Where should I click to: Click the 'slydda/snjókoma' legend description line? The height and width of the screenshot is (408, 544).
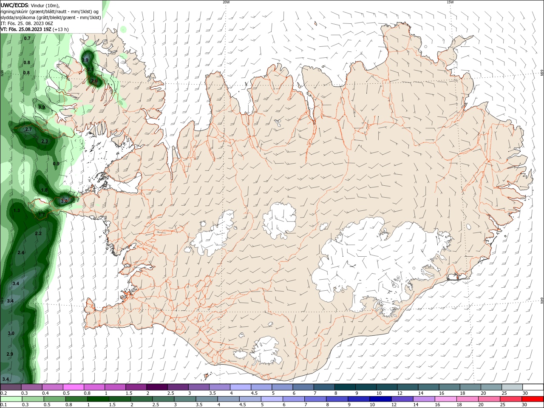pos(51,17)
